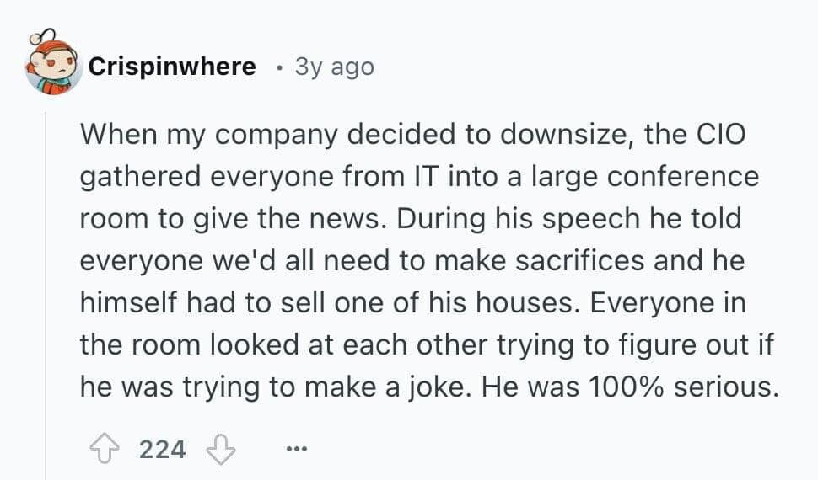Click the 224 vote score
This screenshot has height=480, width=818.
pyautogui.click(x=162, y=449)
